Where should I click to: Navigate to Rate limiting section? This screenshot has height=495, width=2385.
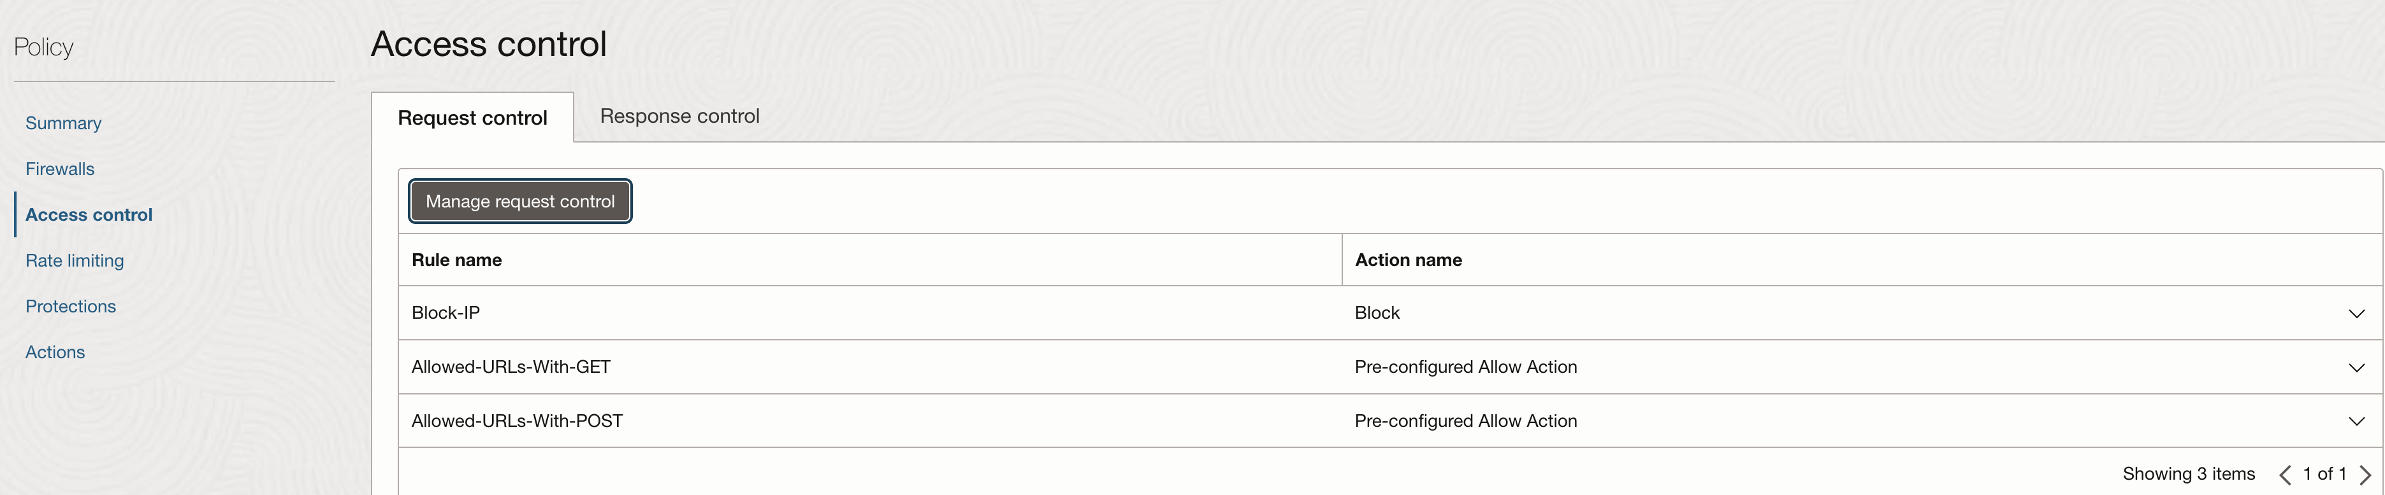(74, 260)
